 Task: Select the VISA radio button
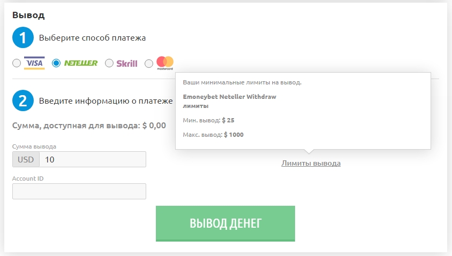pyautogui.click(x=17, y=63)
